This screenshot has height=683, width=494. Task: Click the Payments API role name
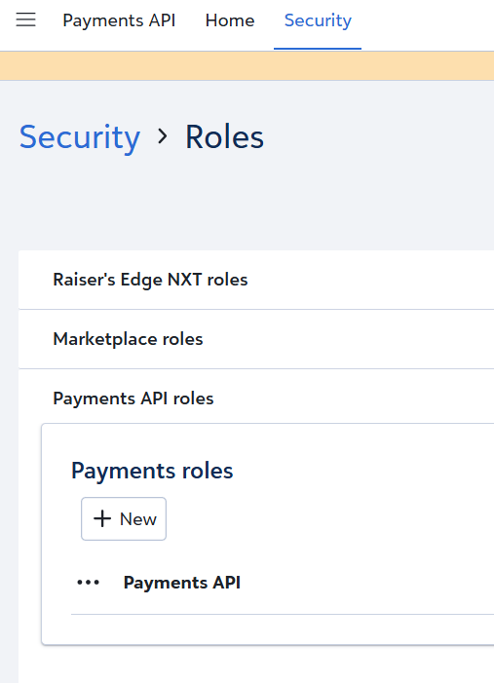pyautogui.click(x=181, y=583)
